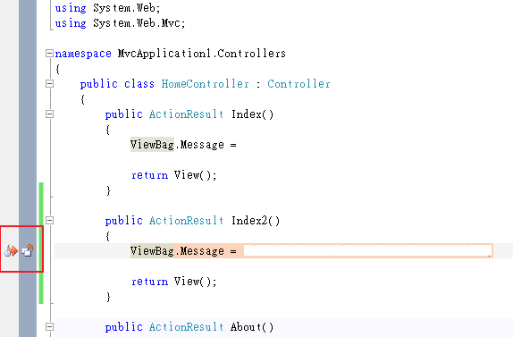Collapse the Index() method block
This screenshot has width=513, height=337.
49,114
